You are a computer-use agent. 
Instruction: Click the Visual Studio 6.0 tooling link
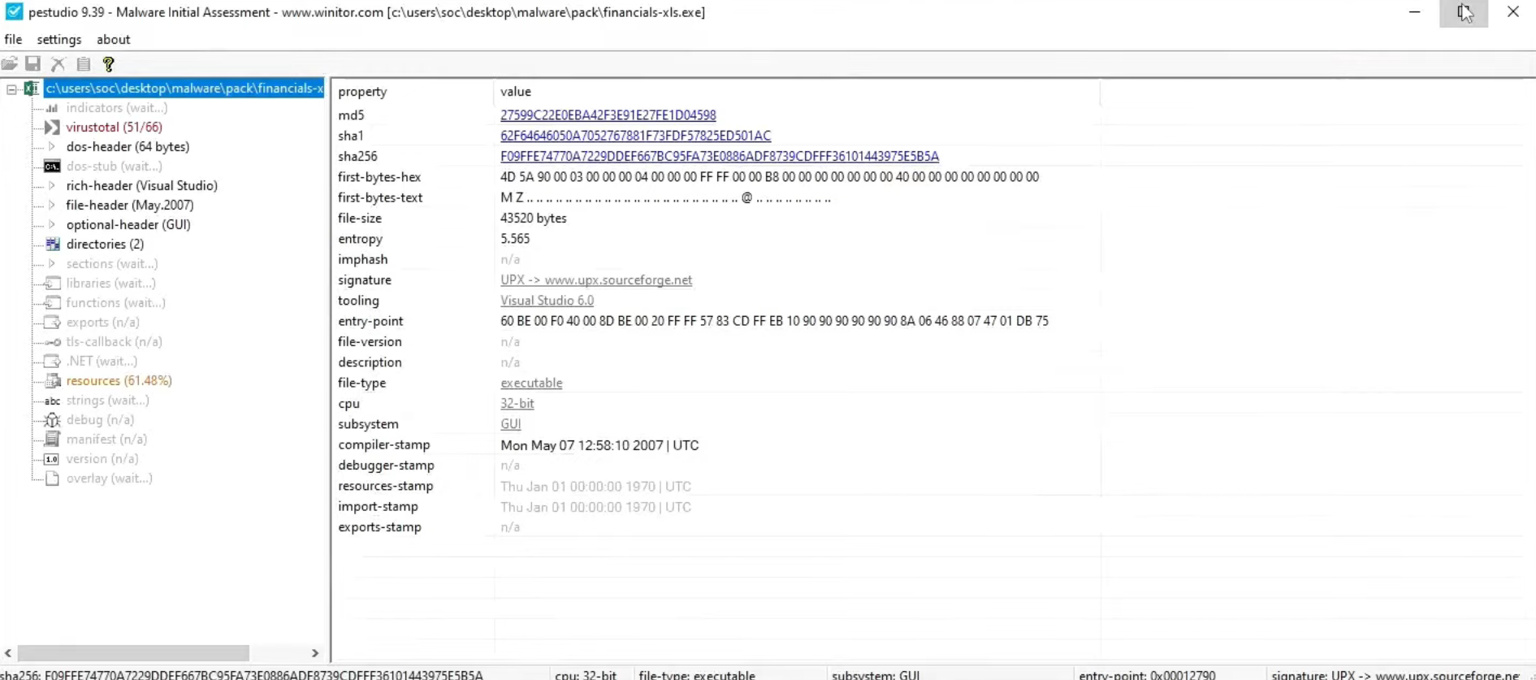click(x=547, y=301)
